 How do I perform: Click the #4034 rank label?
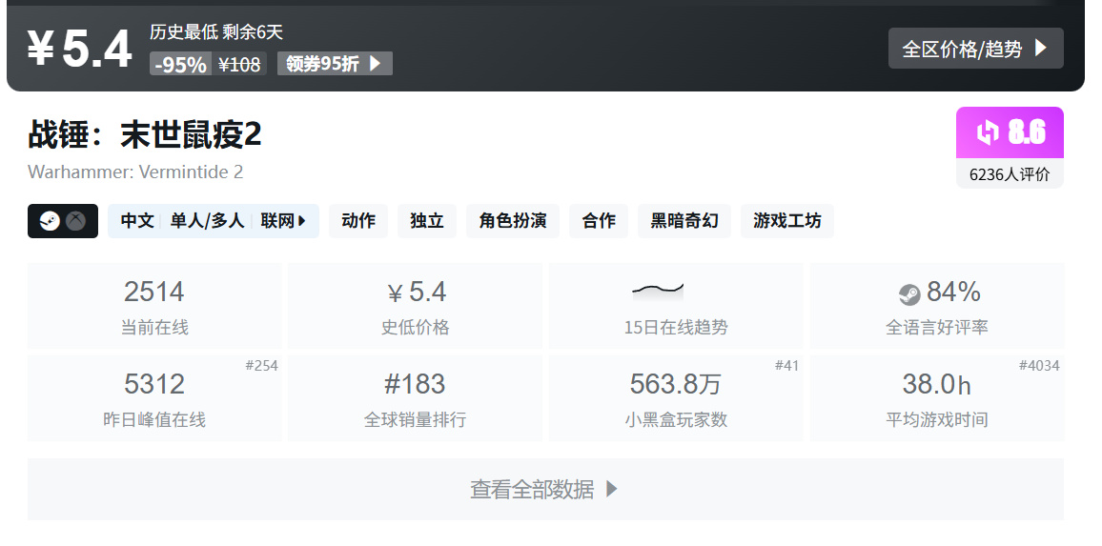(x=1039, y=365)
